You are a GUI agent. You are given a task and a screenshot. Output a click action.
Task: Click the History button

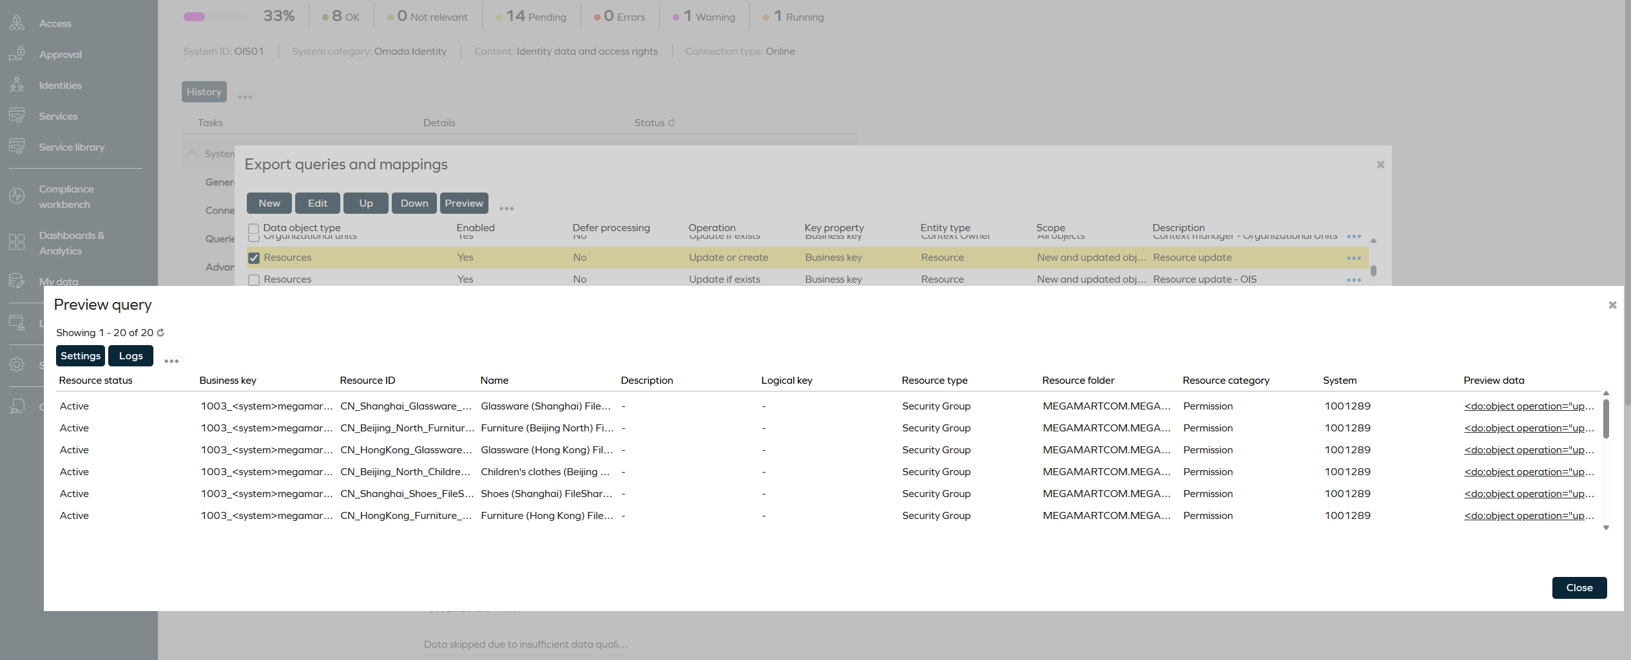tap(204, 91)
